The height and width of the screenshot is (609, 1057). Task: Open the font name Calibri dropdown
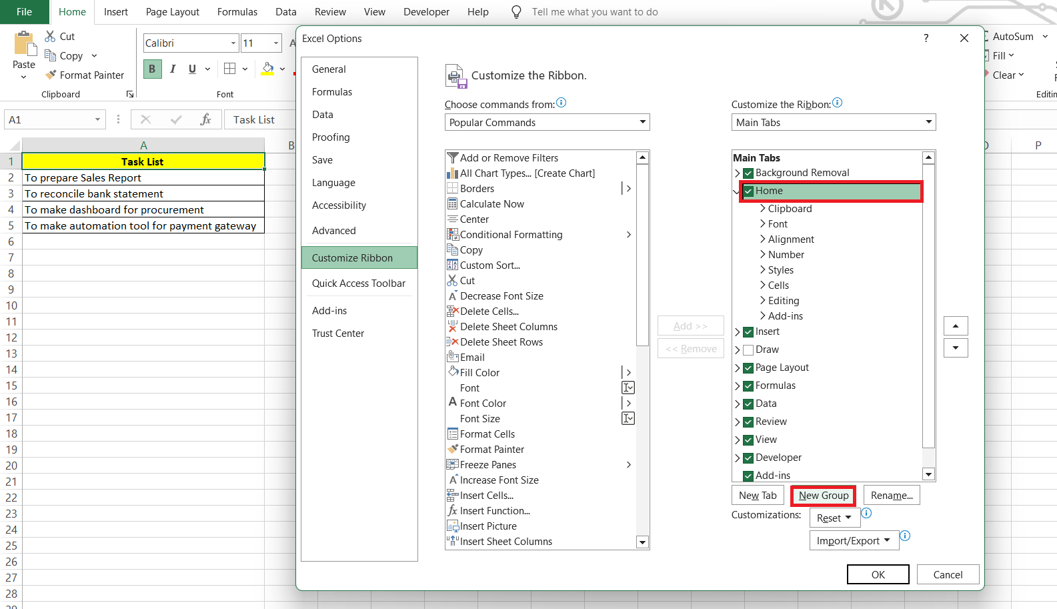[x=233, y=43]
